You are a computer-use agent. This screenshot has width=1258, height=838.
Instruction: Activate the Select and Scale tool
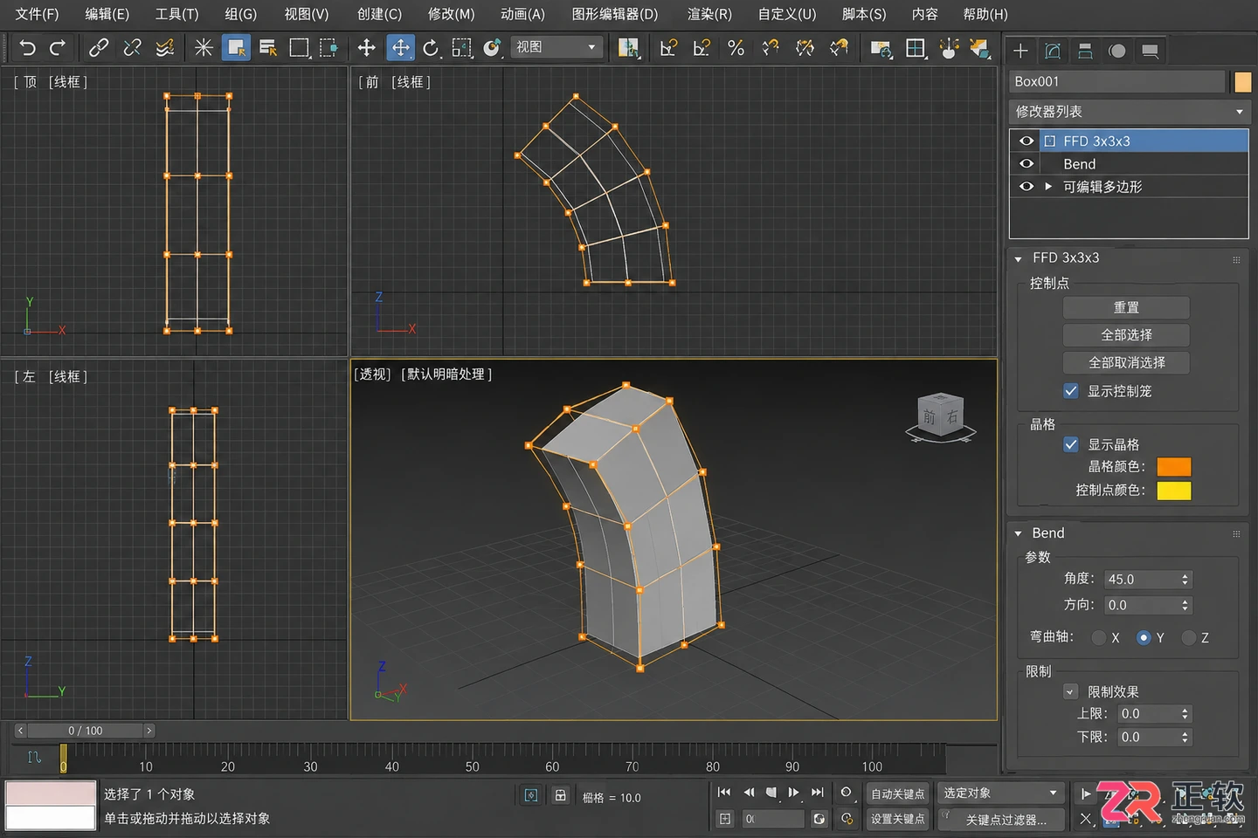(x=462, y=48)
